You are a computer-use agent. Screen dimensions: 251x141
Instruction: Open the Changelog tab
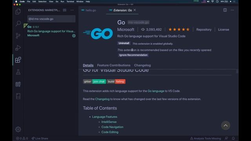click(x=142, y=65)
